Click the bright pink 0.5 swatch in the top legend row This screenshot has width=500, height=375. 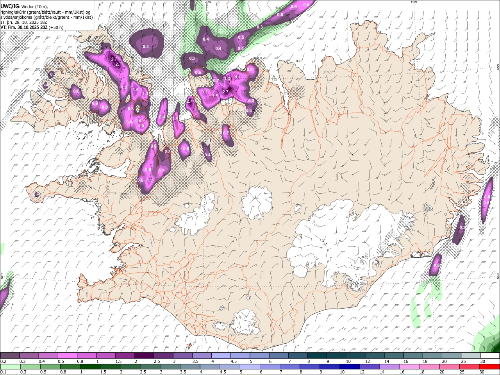click(67, 356)
